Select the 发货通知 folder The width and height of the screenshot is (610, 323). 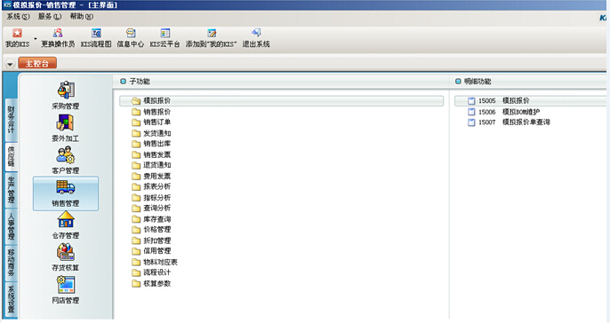pyautogui.click(x=151, y=133)
